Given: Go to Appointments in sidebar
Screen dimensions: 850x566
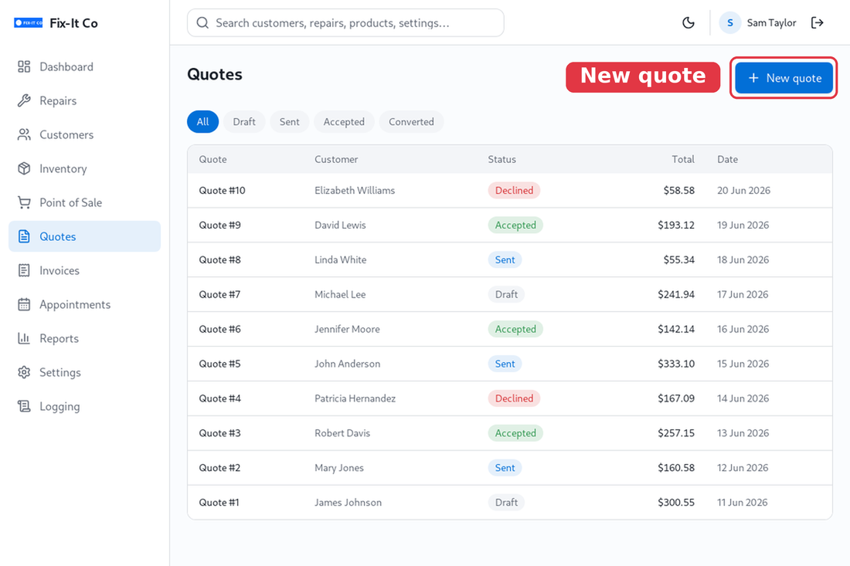Looking at the screenshot, I should pos(84,304).
